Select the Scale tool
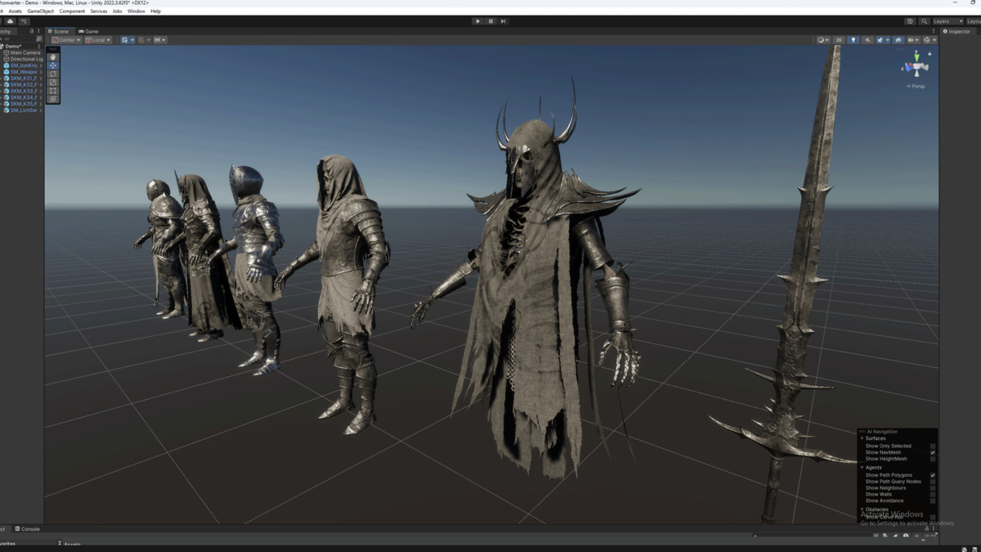Image resolution: width=981 pixels, height=552 pixels. point(53,83)
